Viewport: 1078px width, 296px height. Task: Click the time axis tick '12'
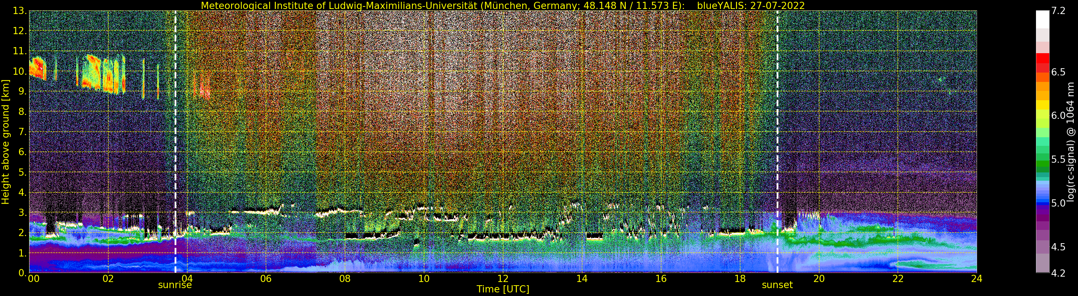pos(503,278)
